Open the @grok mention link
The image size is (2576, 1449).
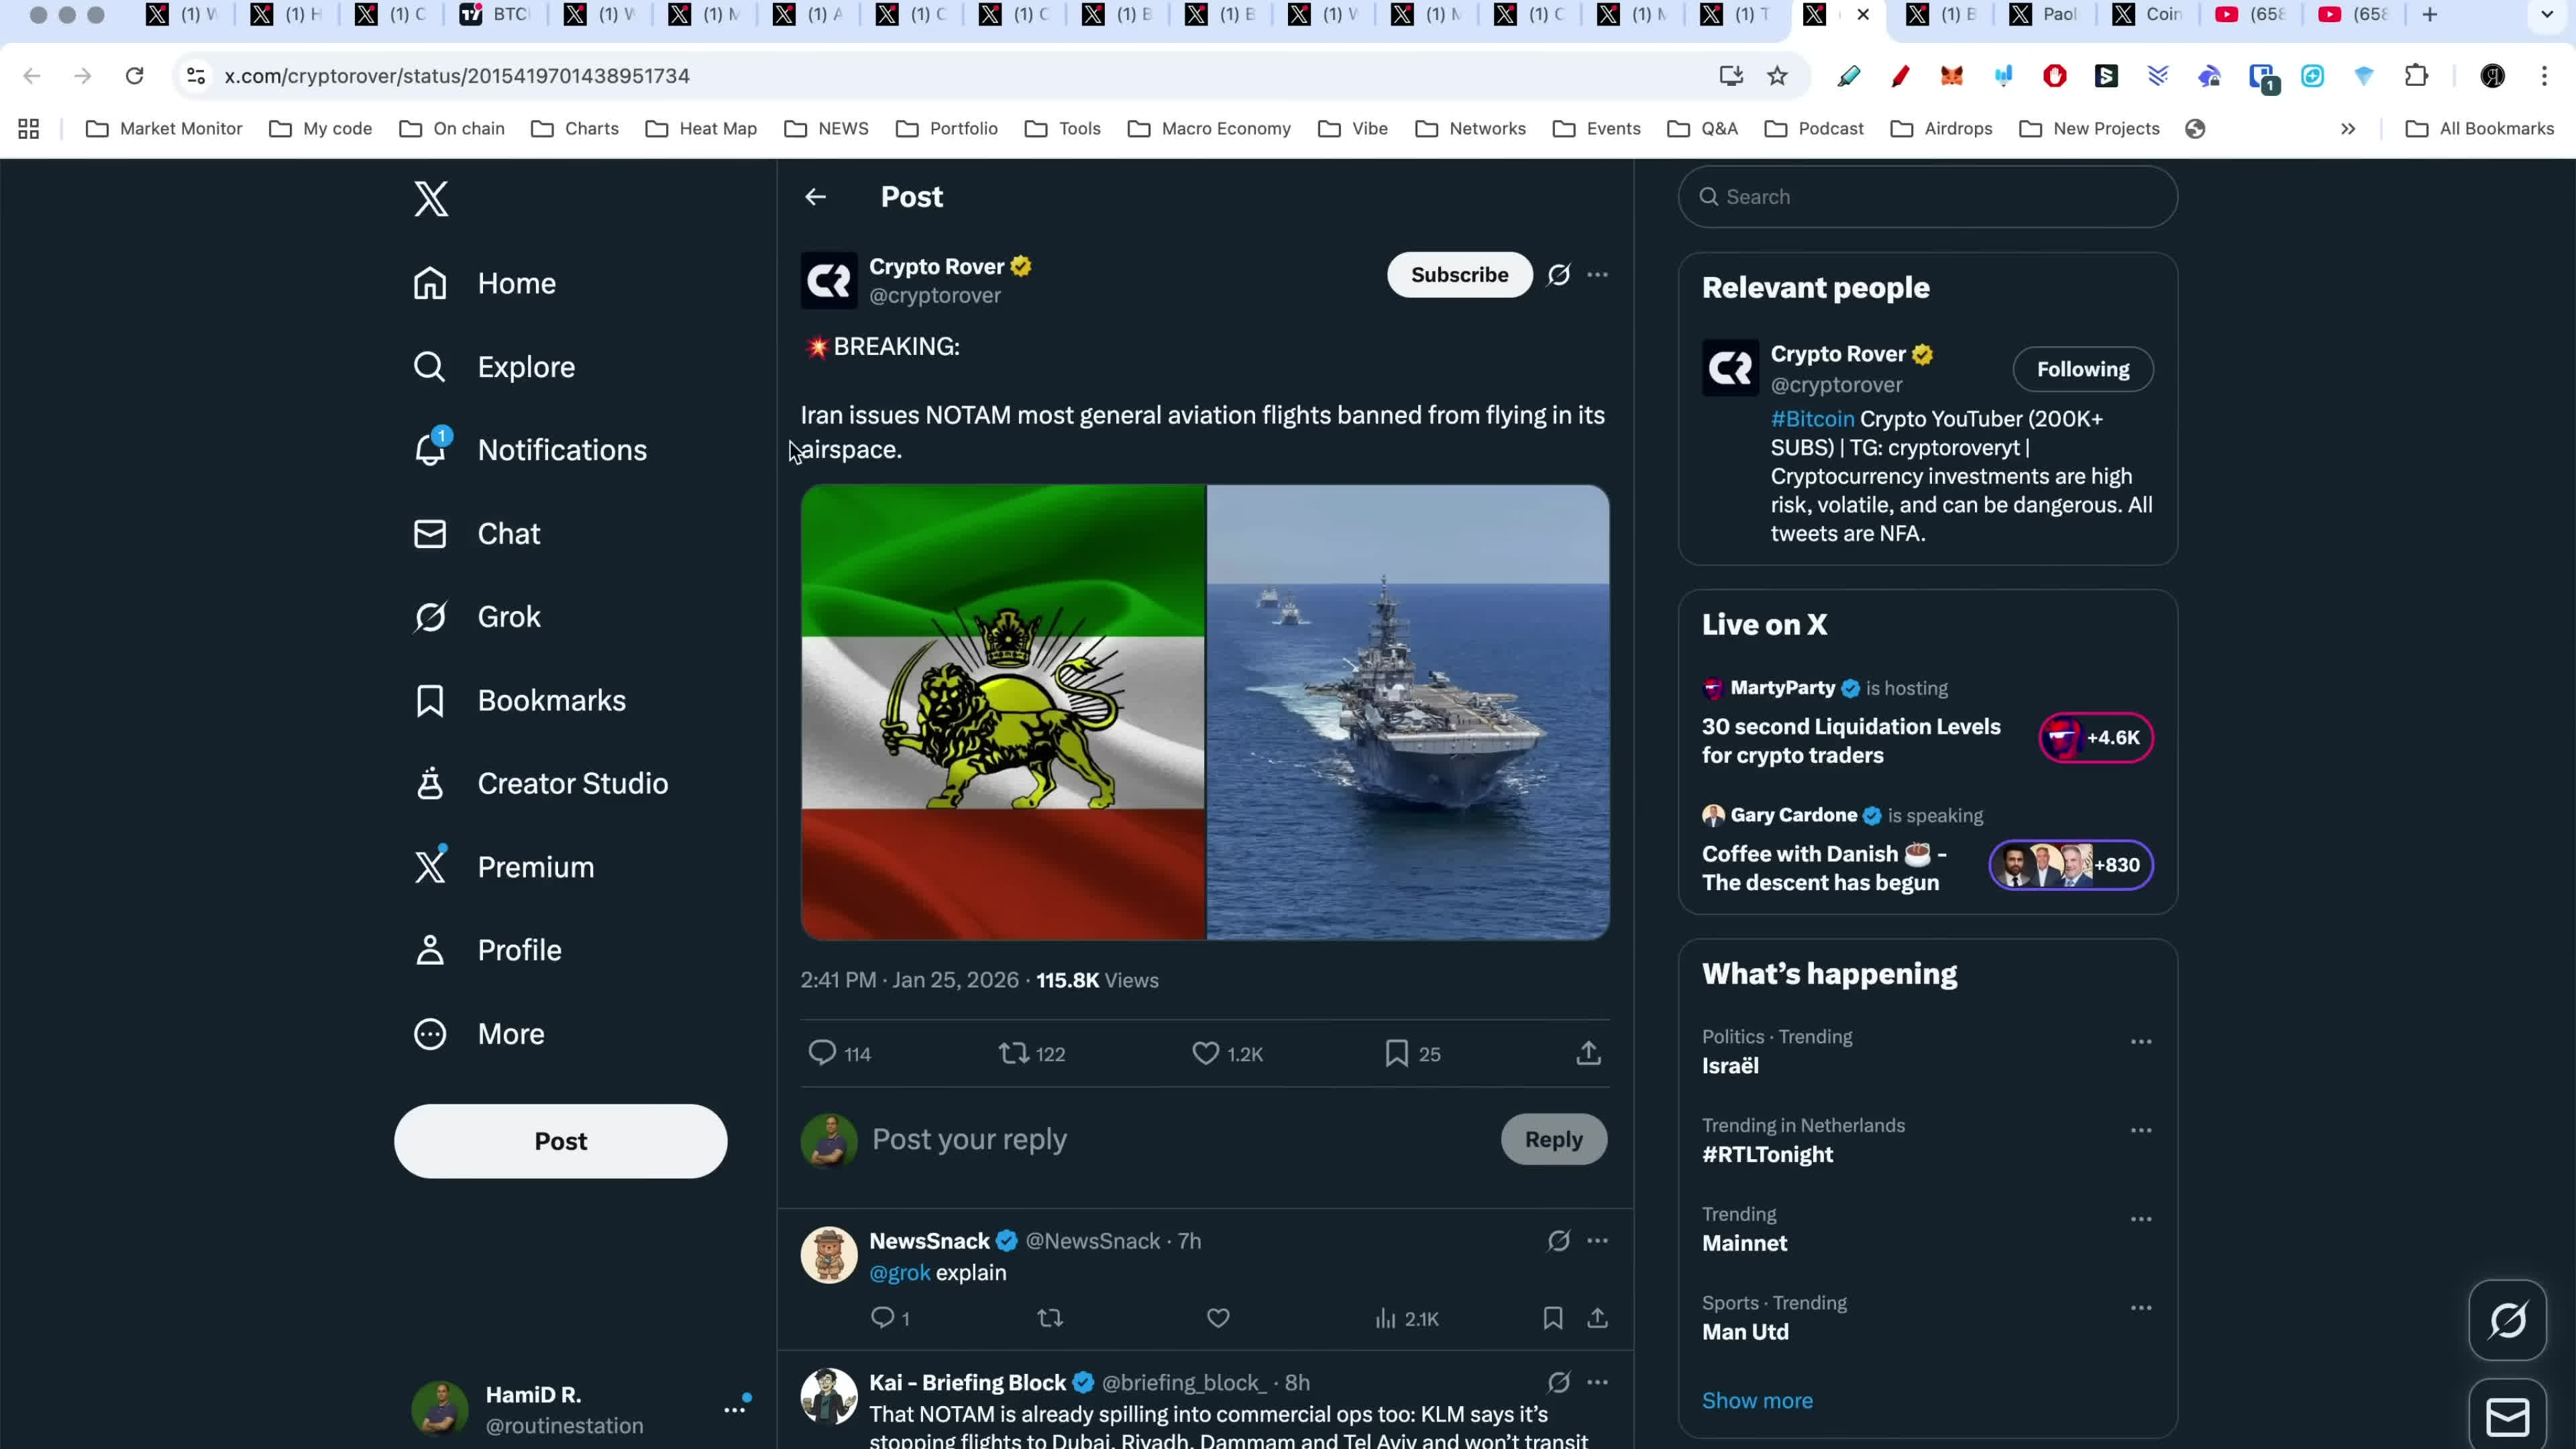click(x=899, y=1273)
